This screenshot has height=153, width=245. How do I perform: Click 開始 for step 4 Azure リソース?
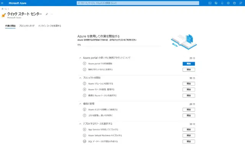[x=189, y=90]
